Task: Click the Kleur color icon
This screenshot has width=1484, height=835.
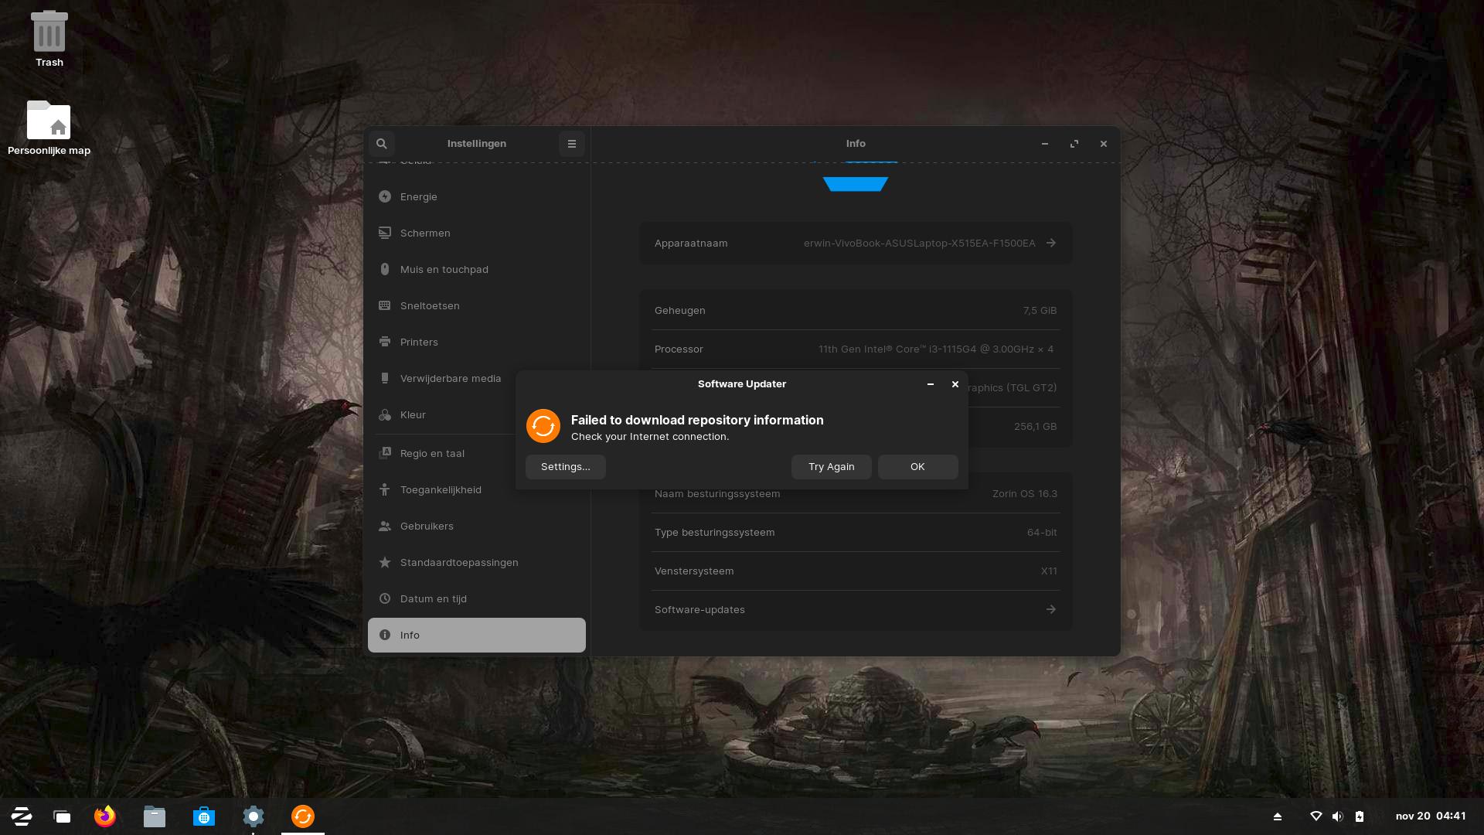Action: [385, 415]
